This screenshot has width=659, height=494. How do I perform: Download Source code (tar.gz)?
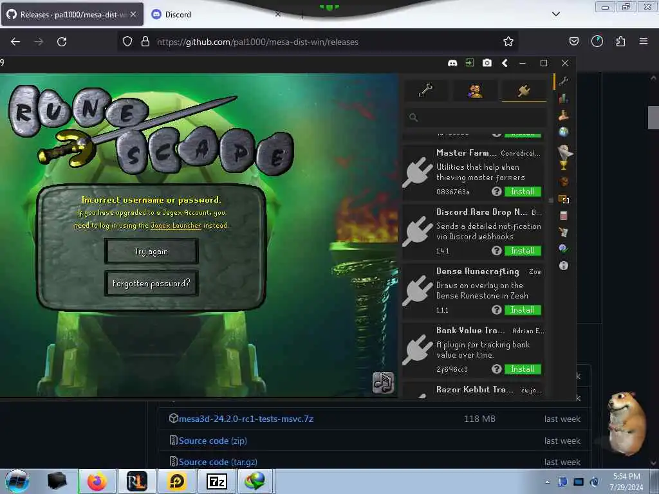(x=218, y=462)
